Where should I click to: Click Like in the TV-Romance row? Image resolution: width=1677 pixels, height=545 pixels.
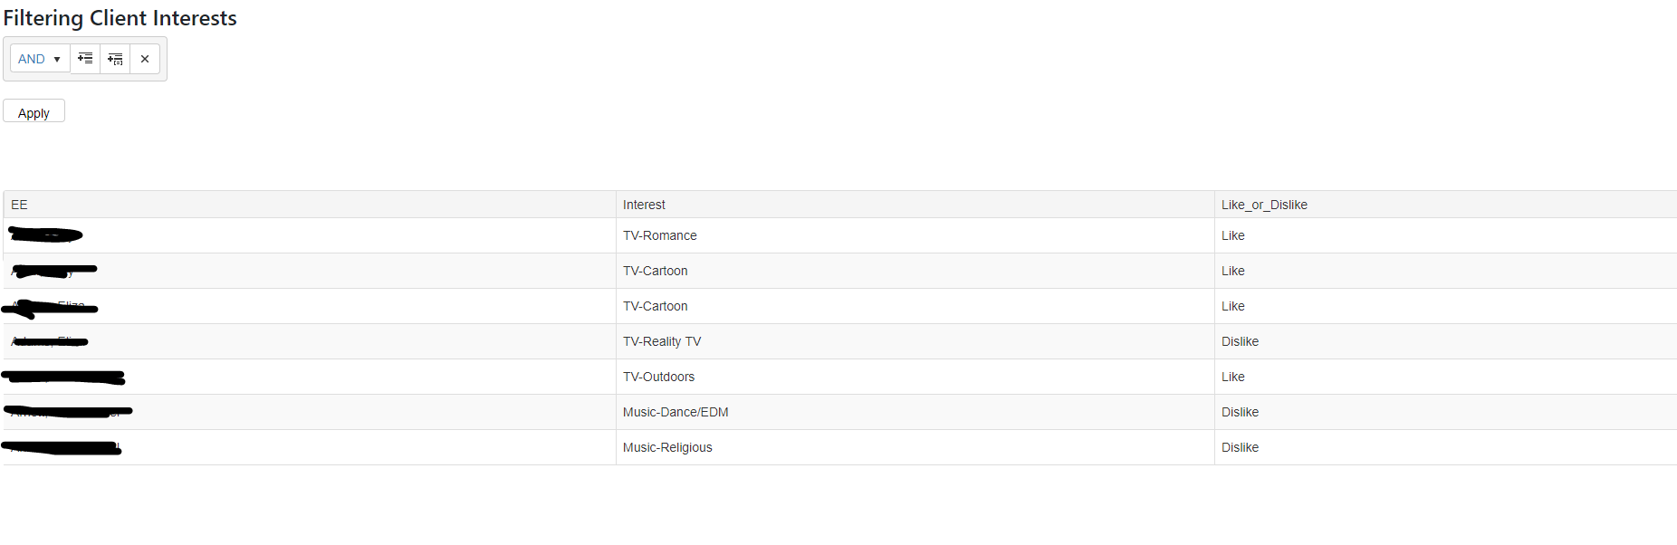tap(1233, 235)
